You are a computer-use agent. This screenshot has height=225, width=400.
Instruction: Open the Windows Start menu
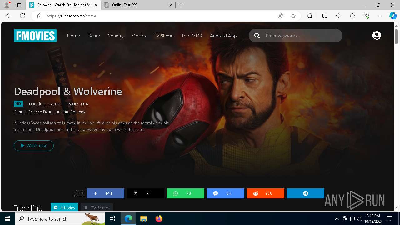7,219
